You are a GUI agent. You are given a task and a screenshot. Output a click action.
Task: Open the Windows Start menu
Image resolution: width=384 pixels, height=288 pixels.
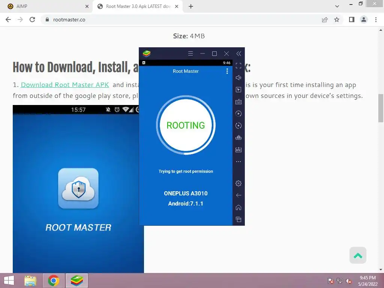pyautogui.click(x=9, y=280)
